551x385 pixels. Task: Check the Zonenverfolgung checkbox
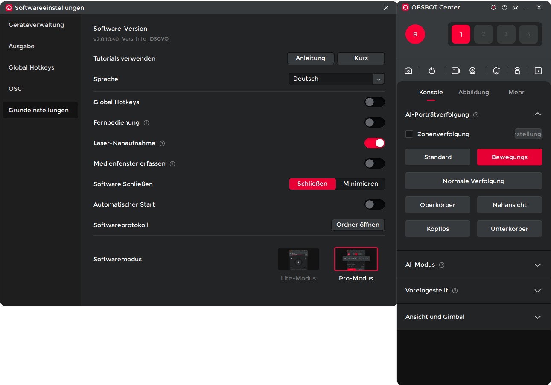point(409,134)
